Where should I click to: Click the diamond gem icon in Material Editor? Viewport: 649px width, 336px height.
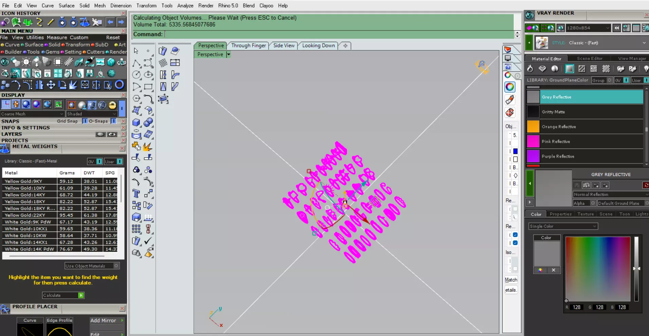point(542,69)
